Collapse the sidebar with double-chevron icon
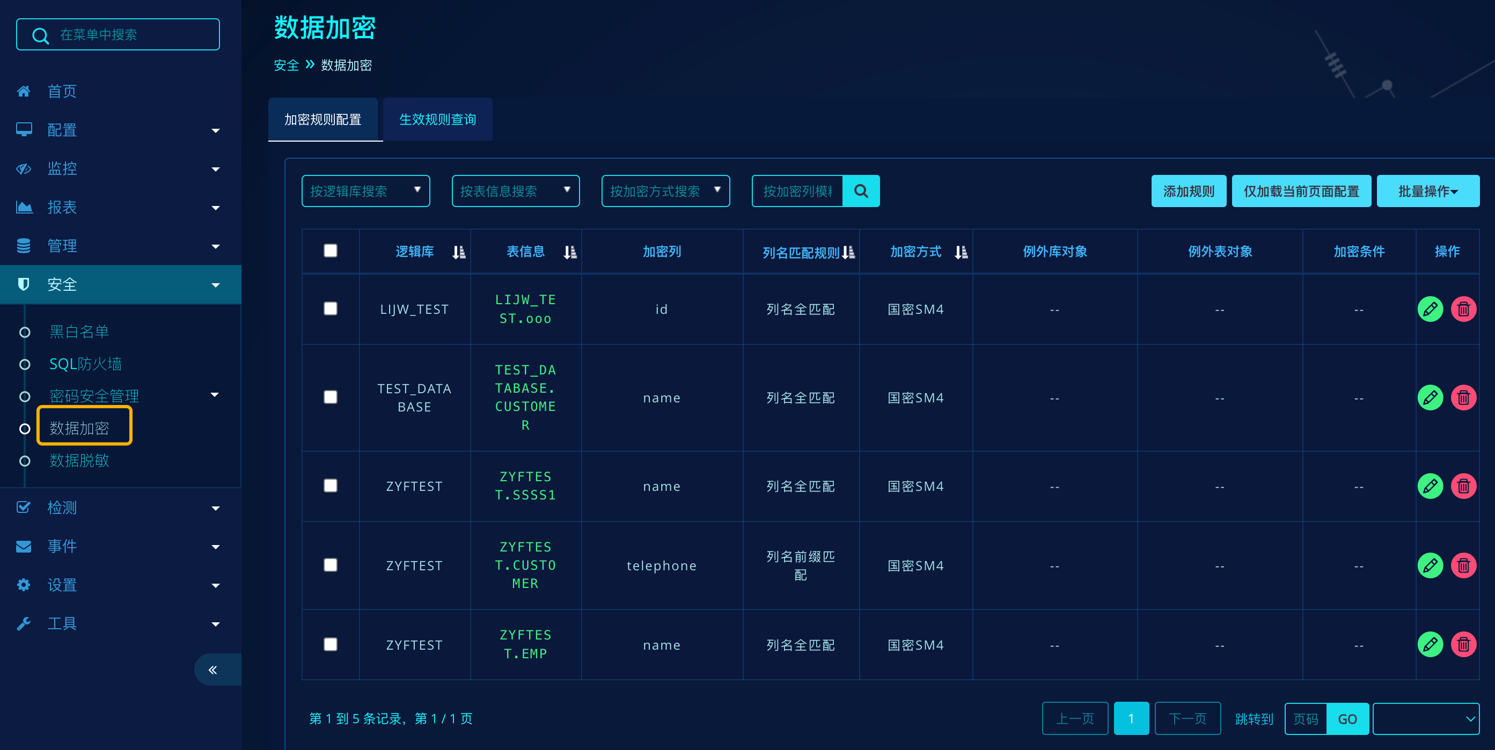 pos(213,670)
